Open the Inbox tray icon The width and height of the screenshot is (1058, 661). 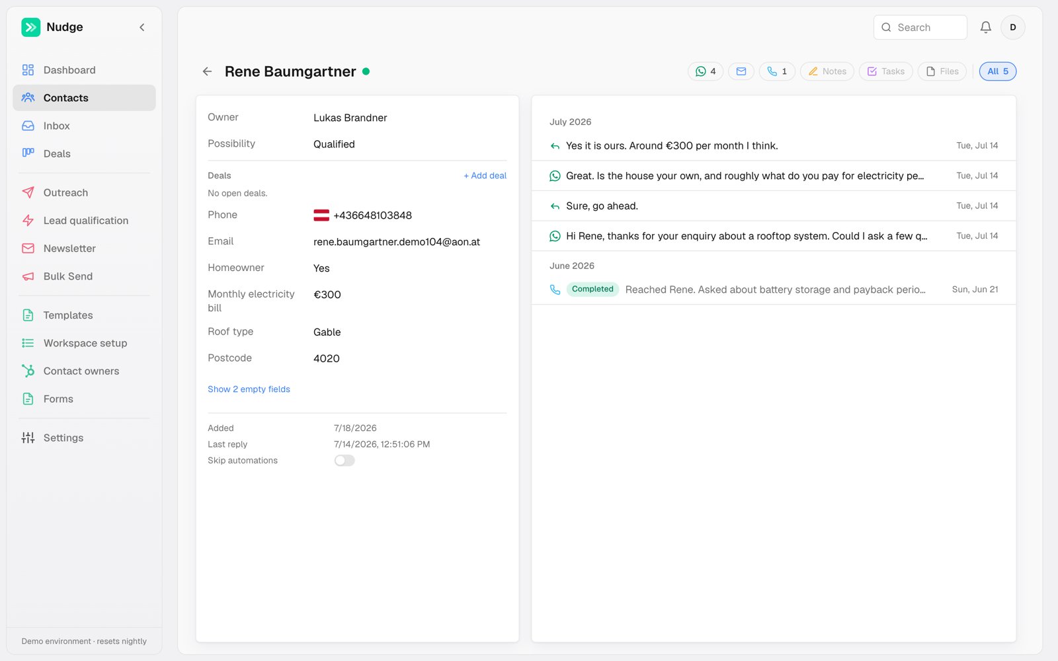[x=28, y=126]
